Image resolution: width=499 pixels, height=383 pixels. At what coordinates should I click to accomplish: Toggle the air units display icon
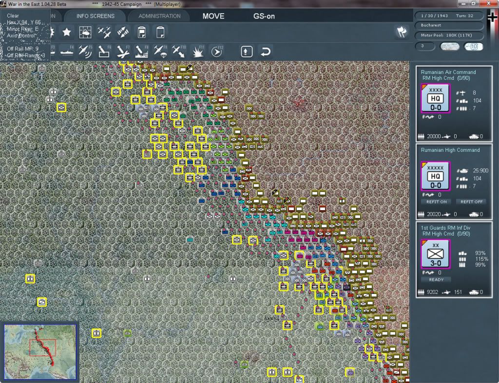tap(104, 32)
